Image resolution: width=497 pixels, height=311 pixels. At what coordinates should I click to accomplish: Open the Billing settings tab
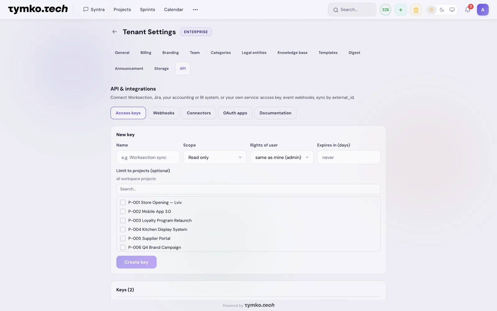tap(146, 53)
